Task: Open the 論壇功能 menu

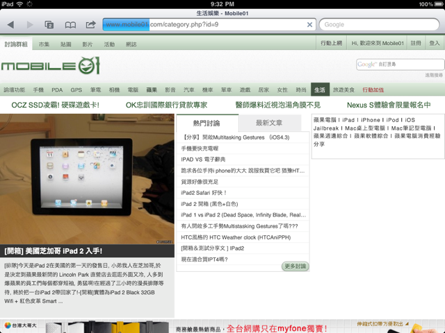Action: pos(14,89)
